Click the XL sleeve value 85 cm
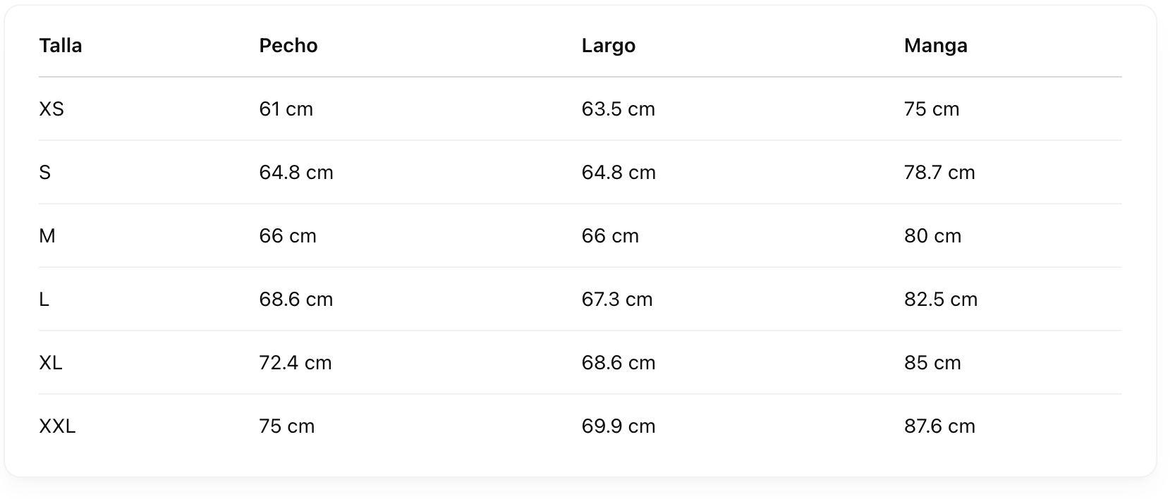 932,363
